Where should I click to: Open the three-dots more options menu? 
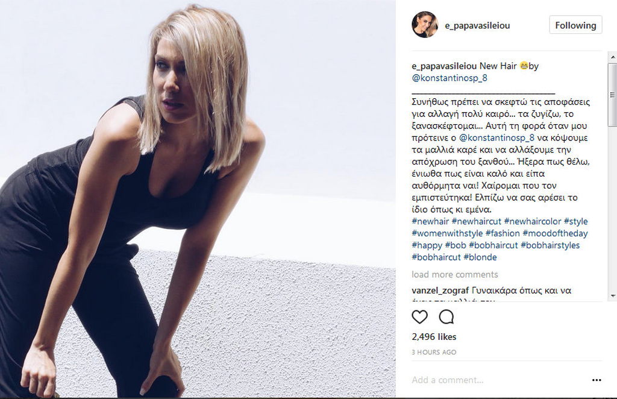597,380
